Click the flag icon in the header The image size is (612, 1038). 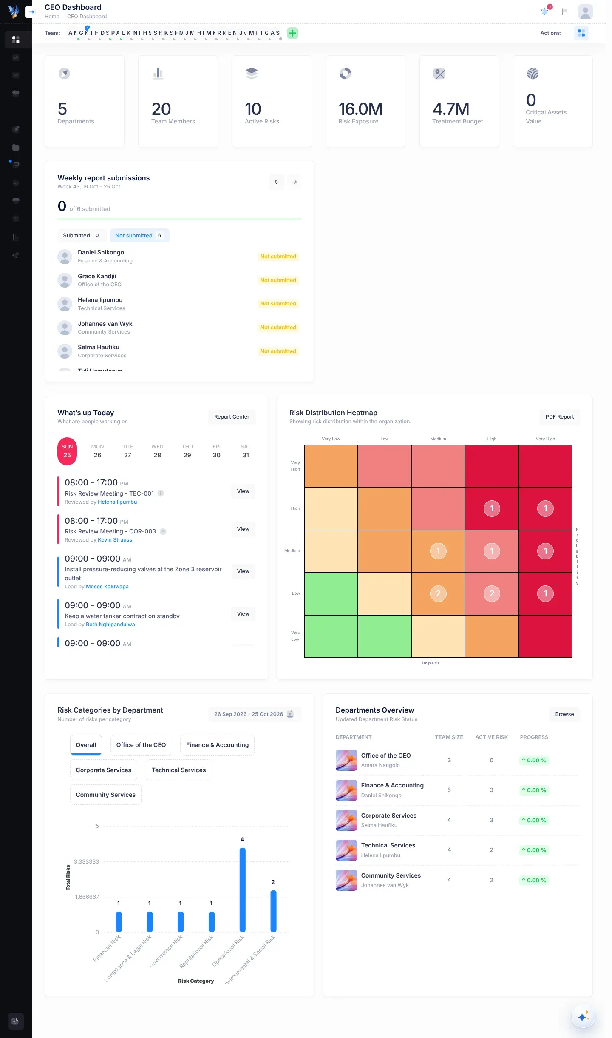pyautogui.click(x=565, y=11)
